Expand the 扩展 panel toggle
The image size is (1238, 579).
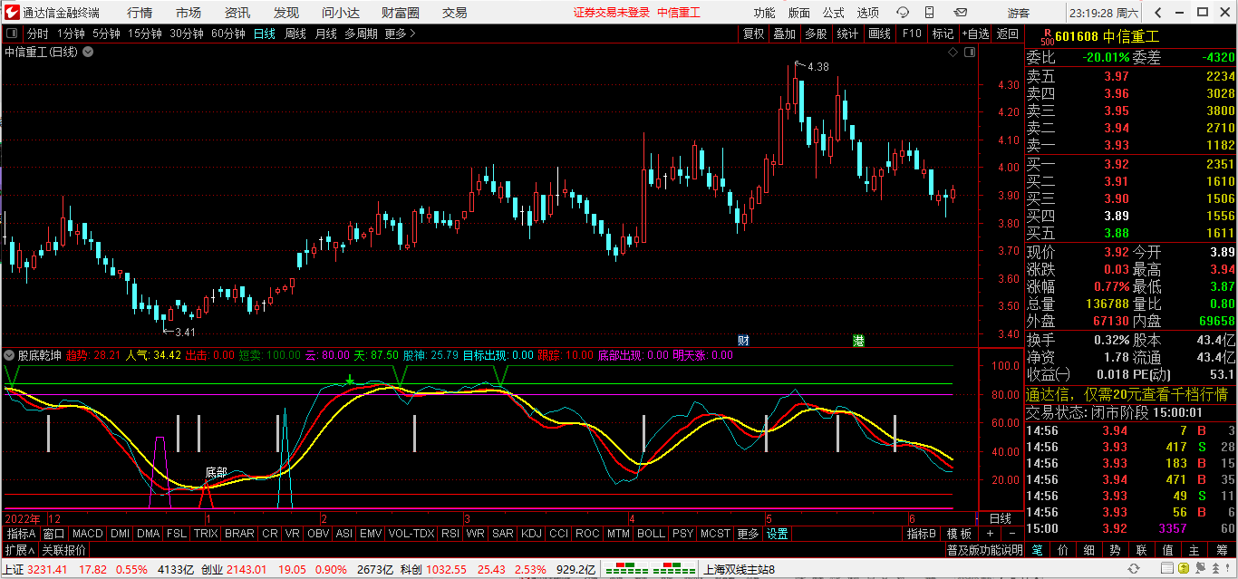point(20,550)
